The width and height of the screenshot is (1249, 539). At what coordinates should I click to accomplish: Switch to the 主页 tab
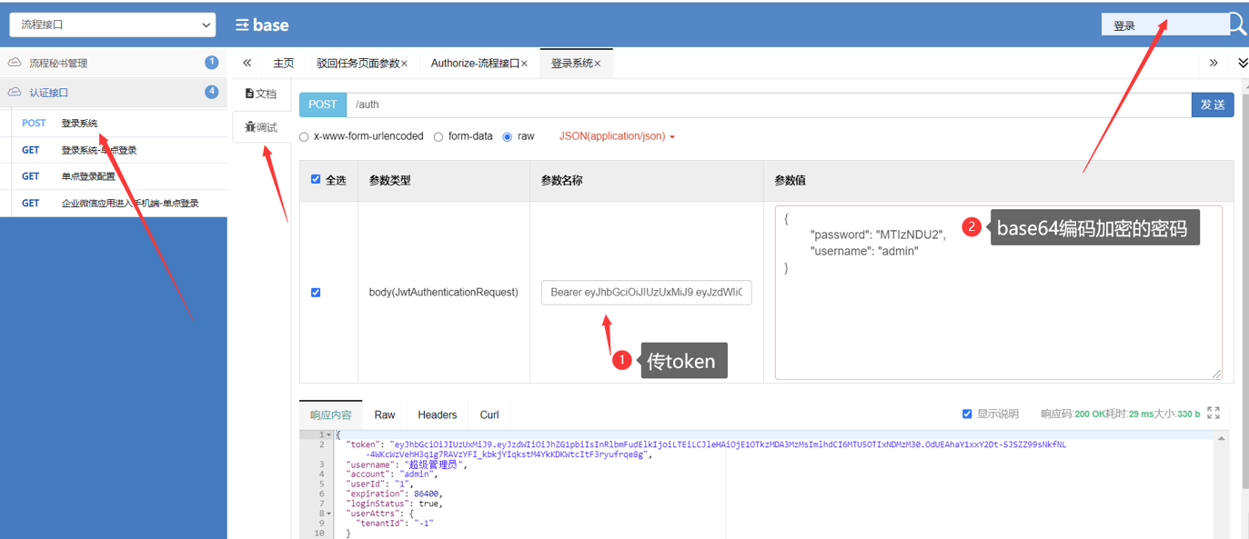click(284, 63)
